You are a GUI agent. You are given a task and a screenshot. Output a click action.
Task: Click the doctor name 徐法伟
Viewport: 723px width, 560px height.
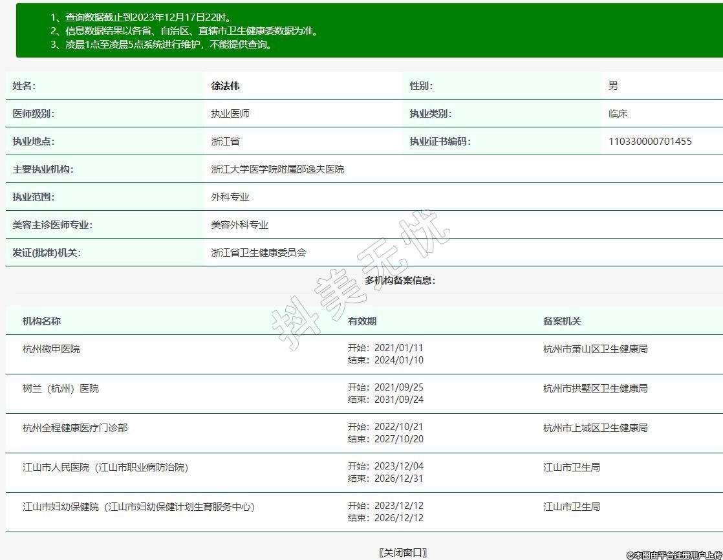pyautogui.click(x=225, y=86)
